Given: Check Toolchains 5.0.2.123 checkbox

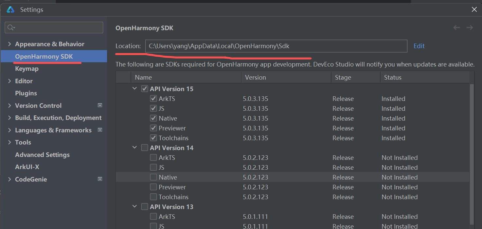Looking at the screenshot, I should pos(153,197).
